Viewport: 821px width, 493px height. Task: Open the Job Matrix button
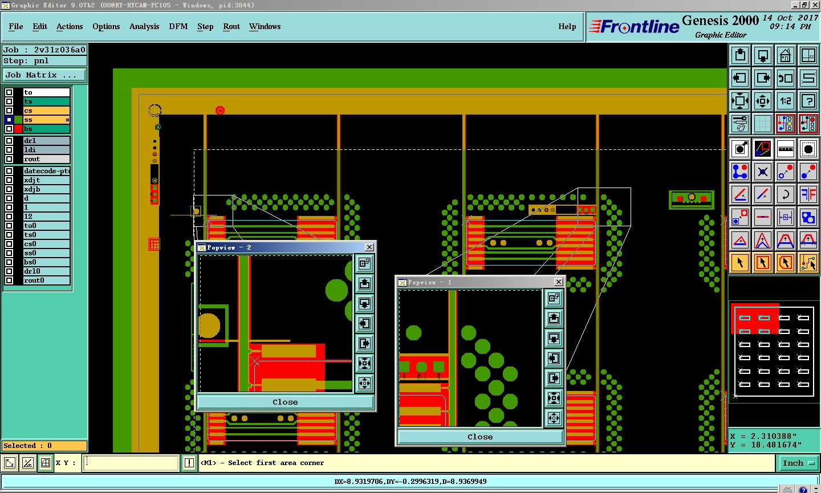tap(44, 75)
